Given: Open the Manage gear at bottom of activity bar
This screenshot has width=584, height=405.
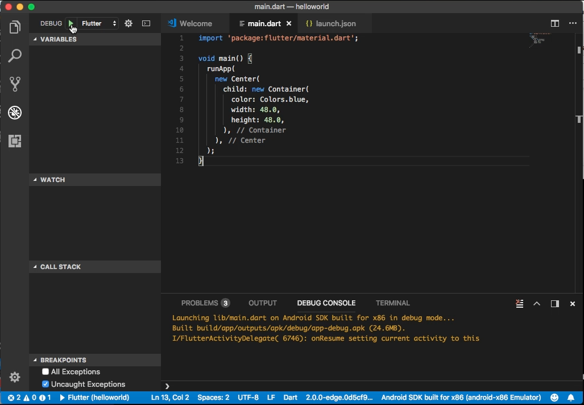Looking at the screenshot, I should pos(15,377).
